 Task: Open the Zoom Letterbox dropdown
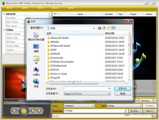[x=93, y=106]
